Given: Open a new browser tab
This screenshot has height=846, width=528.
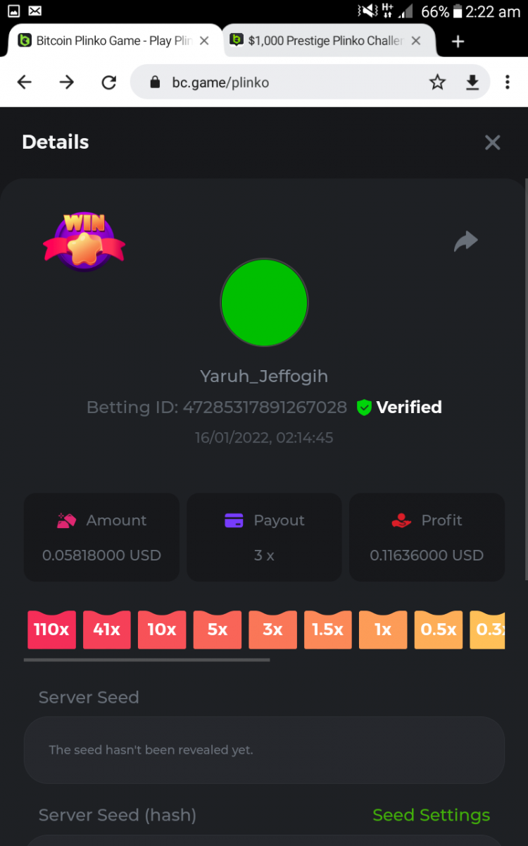Looking at the screenshot, I should pyautogui.click(x=458, y=42).
